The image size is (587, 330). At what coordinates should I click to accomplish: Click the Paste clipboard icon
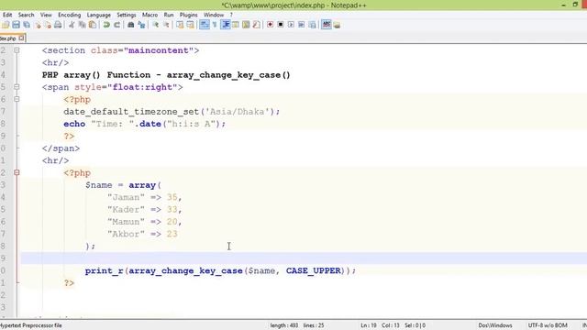coord(93,25)
